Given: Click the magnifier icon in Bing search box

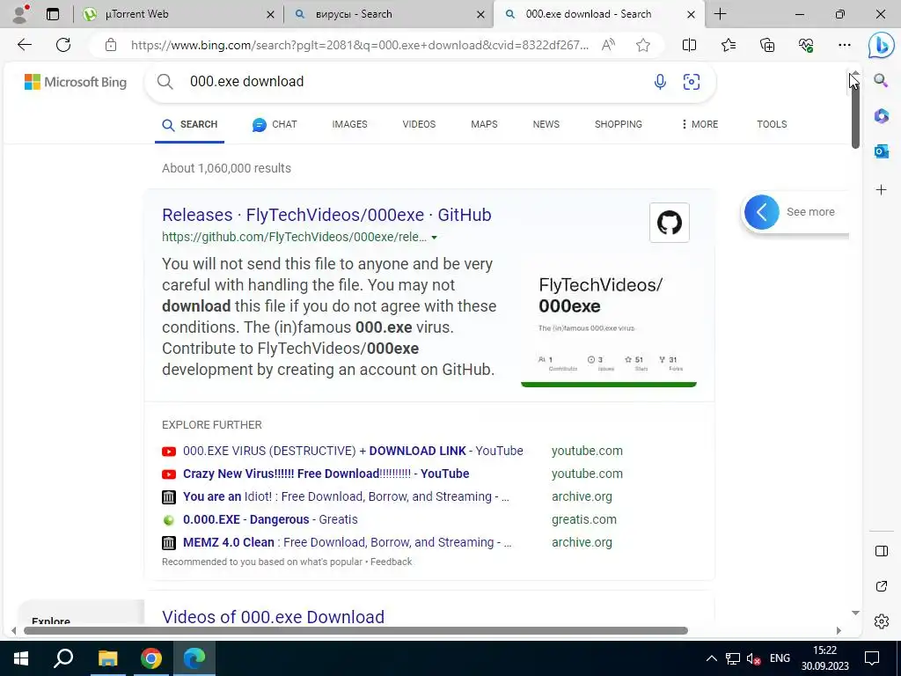Looking at the screenshot, I should tap(165, 82).
